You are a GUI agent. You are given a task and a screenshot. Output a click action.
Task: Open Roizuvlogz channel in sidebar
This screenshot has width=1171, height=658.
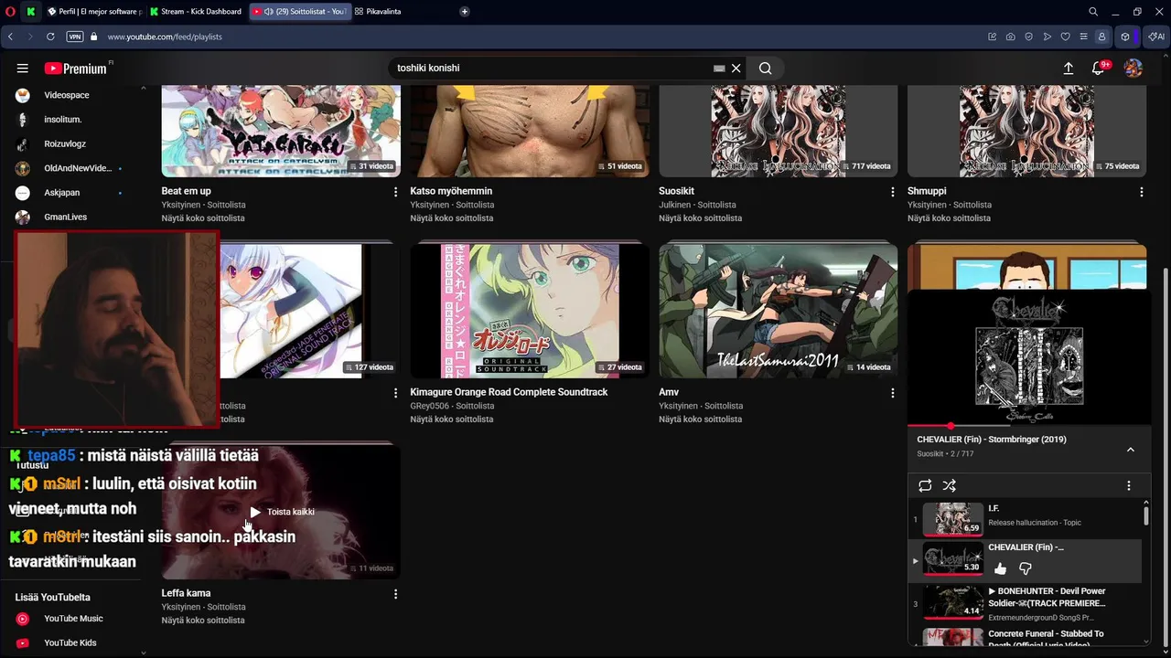pos(65,144)
